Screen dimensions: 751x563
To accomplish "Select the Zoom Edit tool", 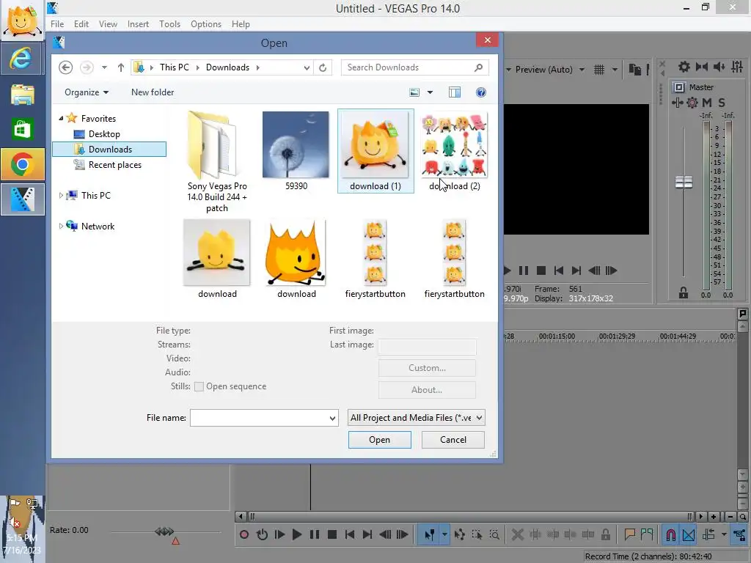I will pos(494,534).
